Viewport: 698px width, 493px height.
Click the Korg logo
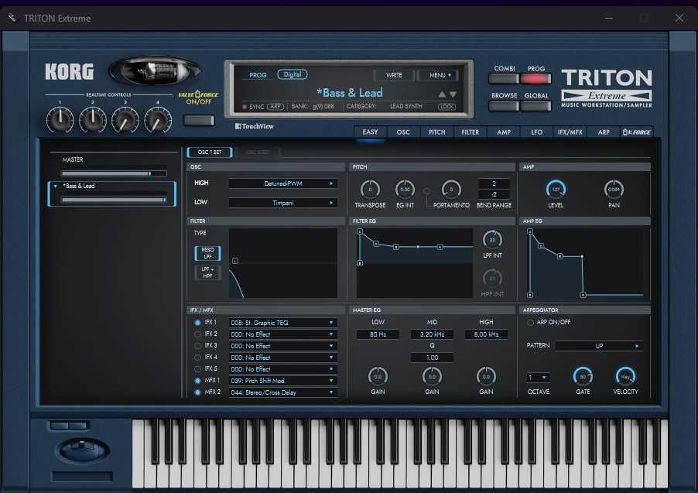point(70,72)
